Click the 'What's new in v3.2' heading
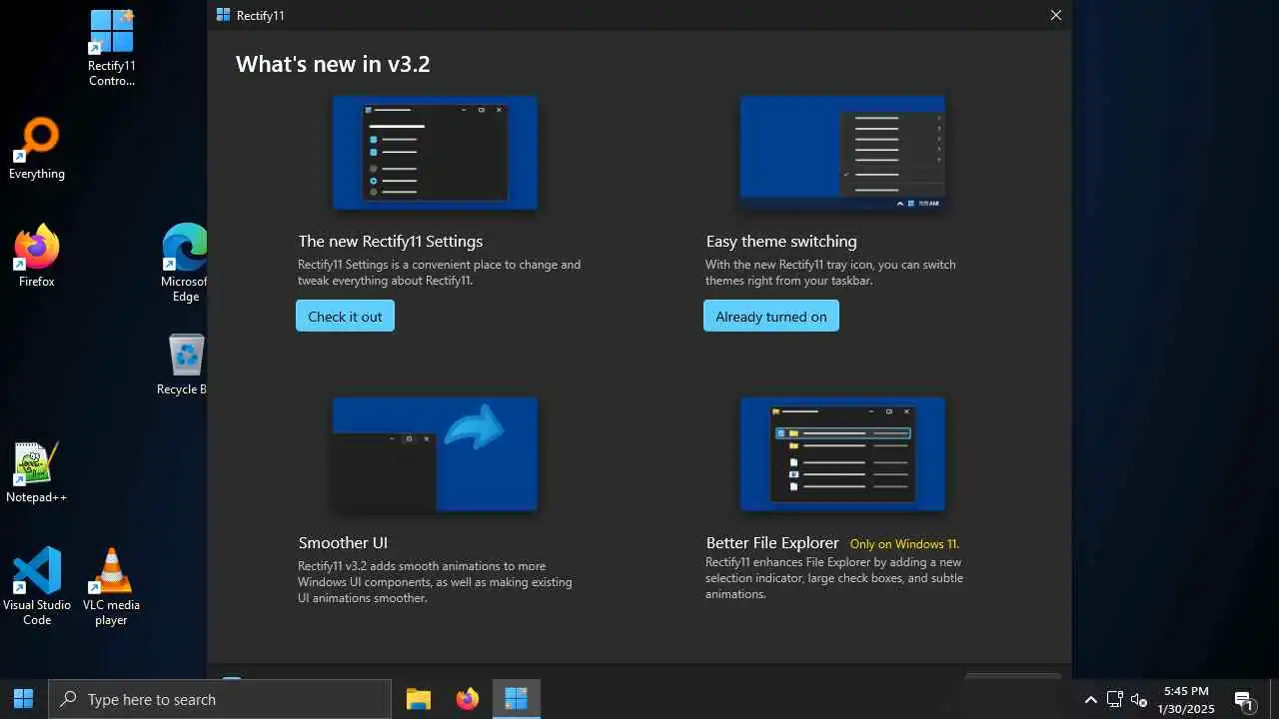Screen dimensions: 1279x719 333,64
